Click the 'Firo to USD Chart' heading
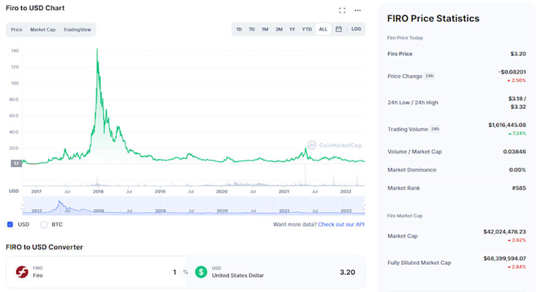 coord(35,8)
